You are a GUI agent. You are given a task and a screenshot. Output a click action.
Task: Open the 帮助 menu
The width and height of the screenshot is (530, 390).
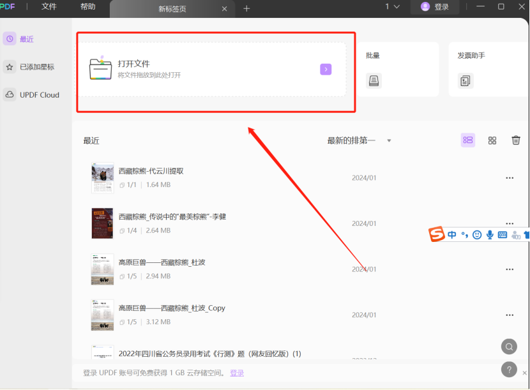[88, 7]
